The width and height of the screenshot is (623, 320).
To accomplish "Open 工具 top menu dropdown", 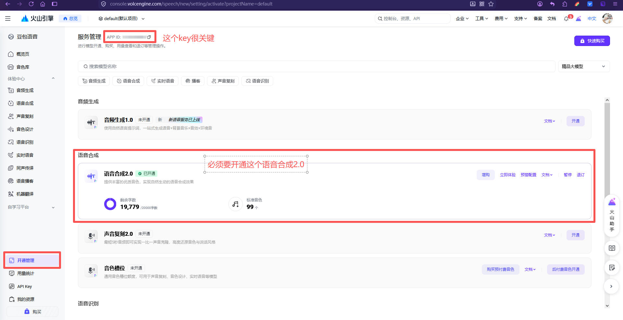I will coord(482,18).
